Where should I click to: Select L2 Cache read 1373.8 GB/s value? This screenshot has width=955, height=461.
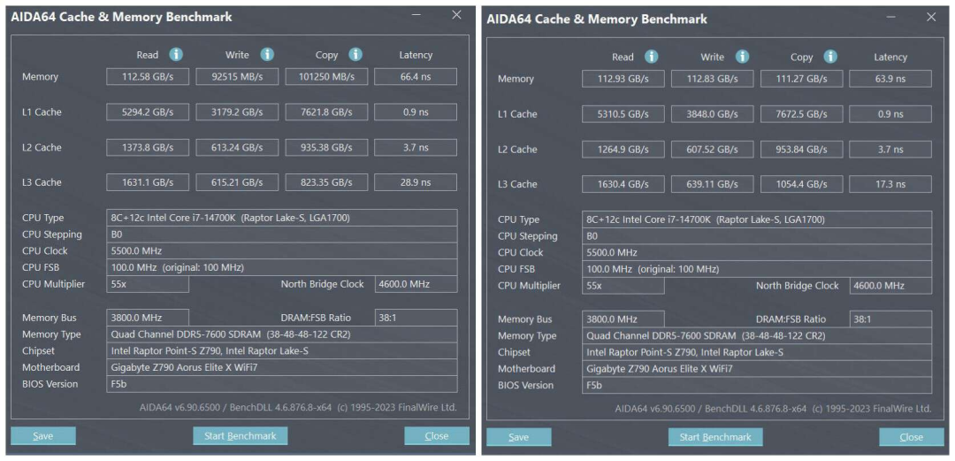pyautogui.click(x=148, y=147)
